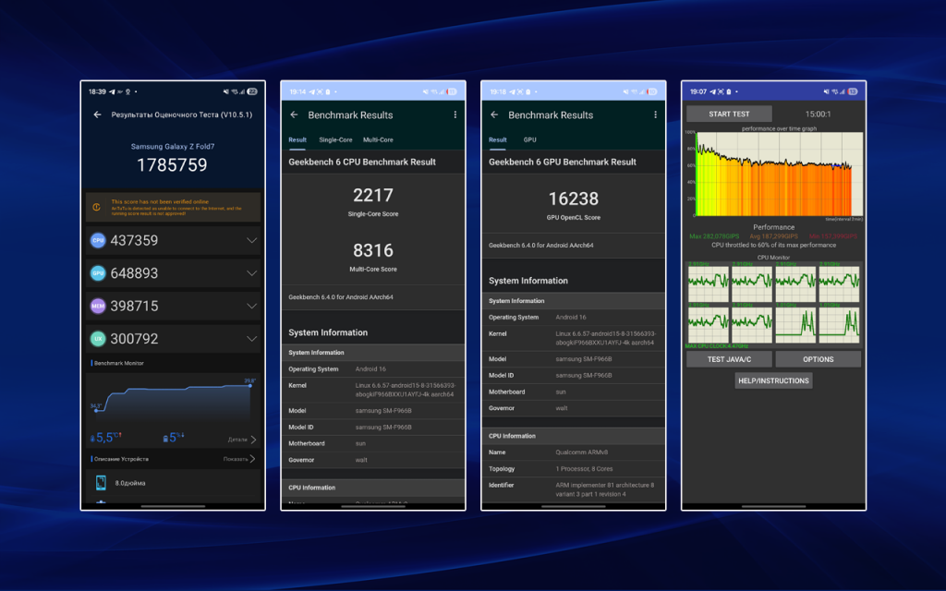This screenshot has width=946, height=591.
Task: Click the UX score badge icon
Action: point(98,338)
